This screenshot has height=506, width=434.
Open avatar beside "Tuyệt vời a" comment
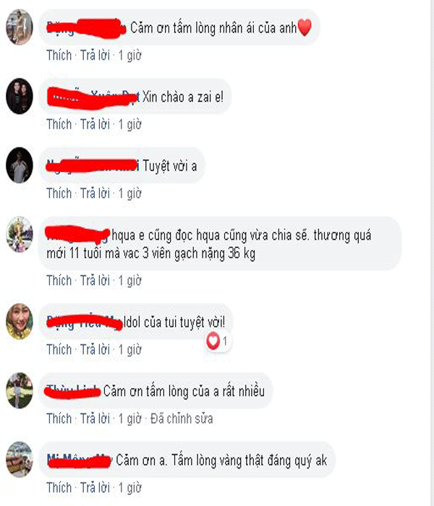click(20, 166)
